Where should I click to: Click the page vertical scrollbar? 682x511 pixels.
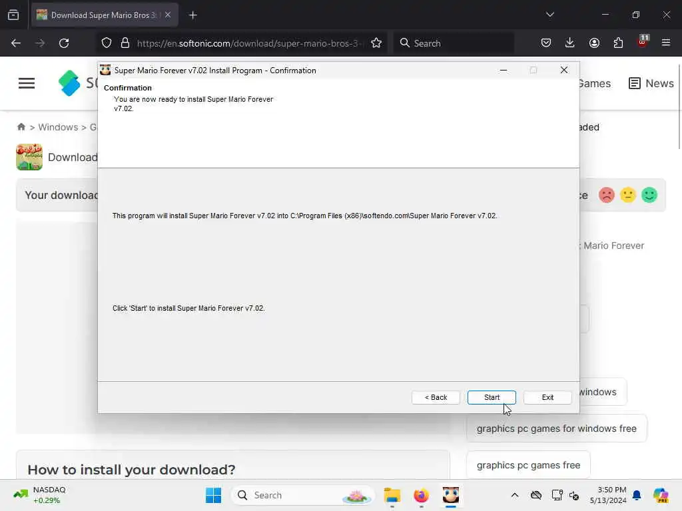pos(679,107)
